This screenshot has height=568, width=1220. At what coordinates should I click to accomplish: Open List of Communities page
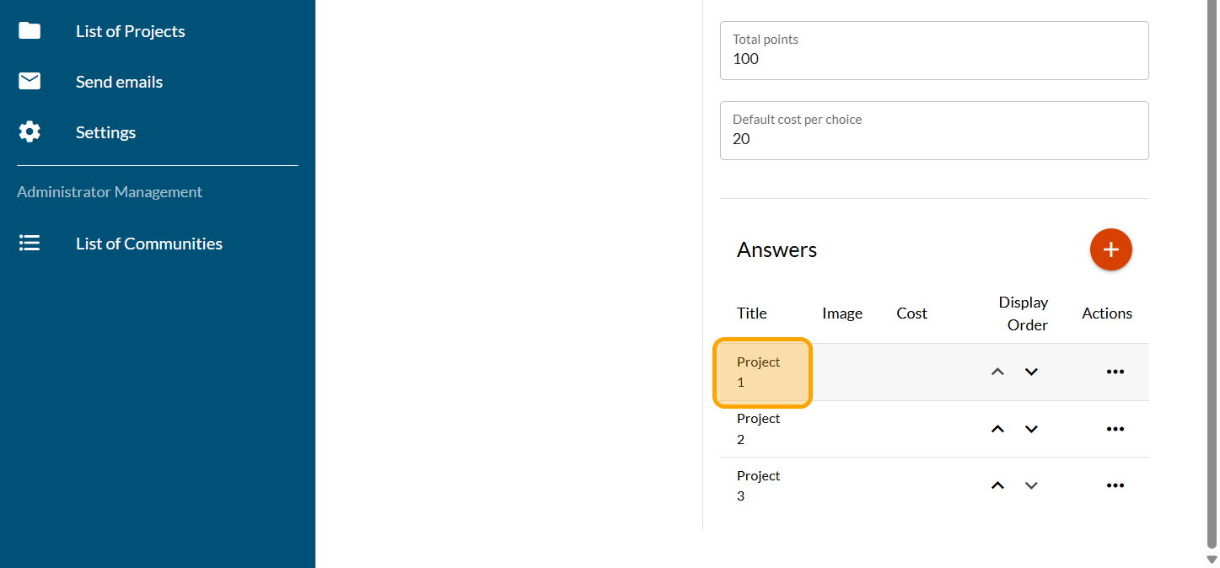[148, 244]
